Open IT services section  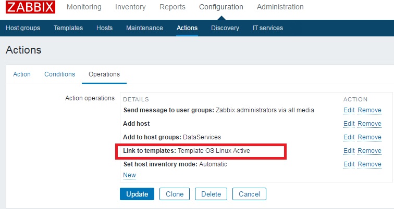coord(267,28)
